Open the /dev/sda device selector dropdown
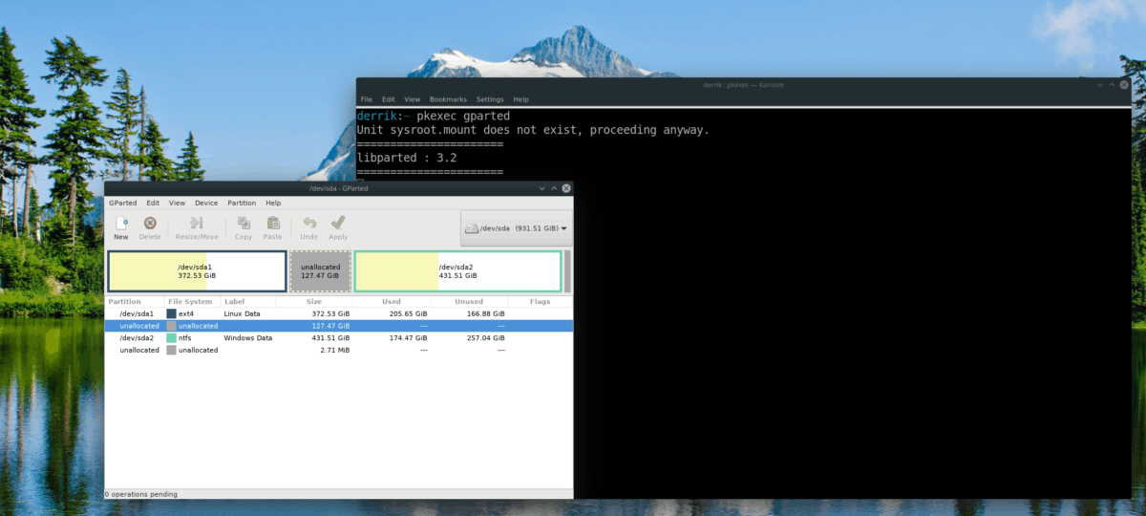 coord(516,228)
